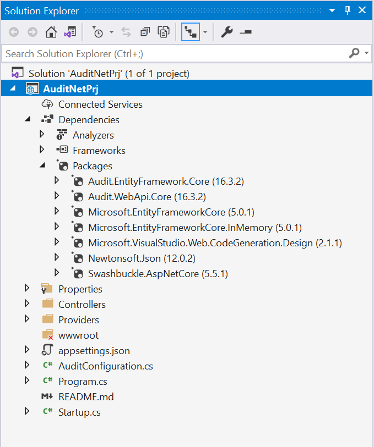Click the Properties folder wrench icon
The image size is (374, 447).
coord(47,289)
